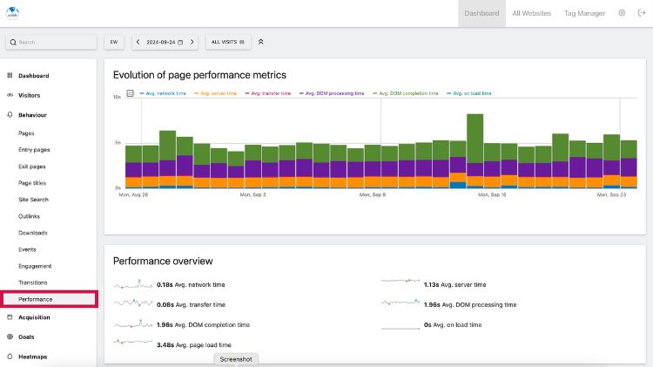Toggle Avg. server time legend series
Viewport: 653px width, 367px height.
[x=215, y=93]
